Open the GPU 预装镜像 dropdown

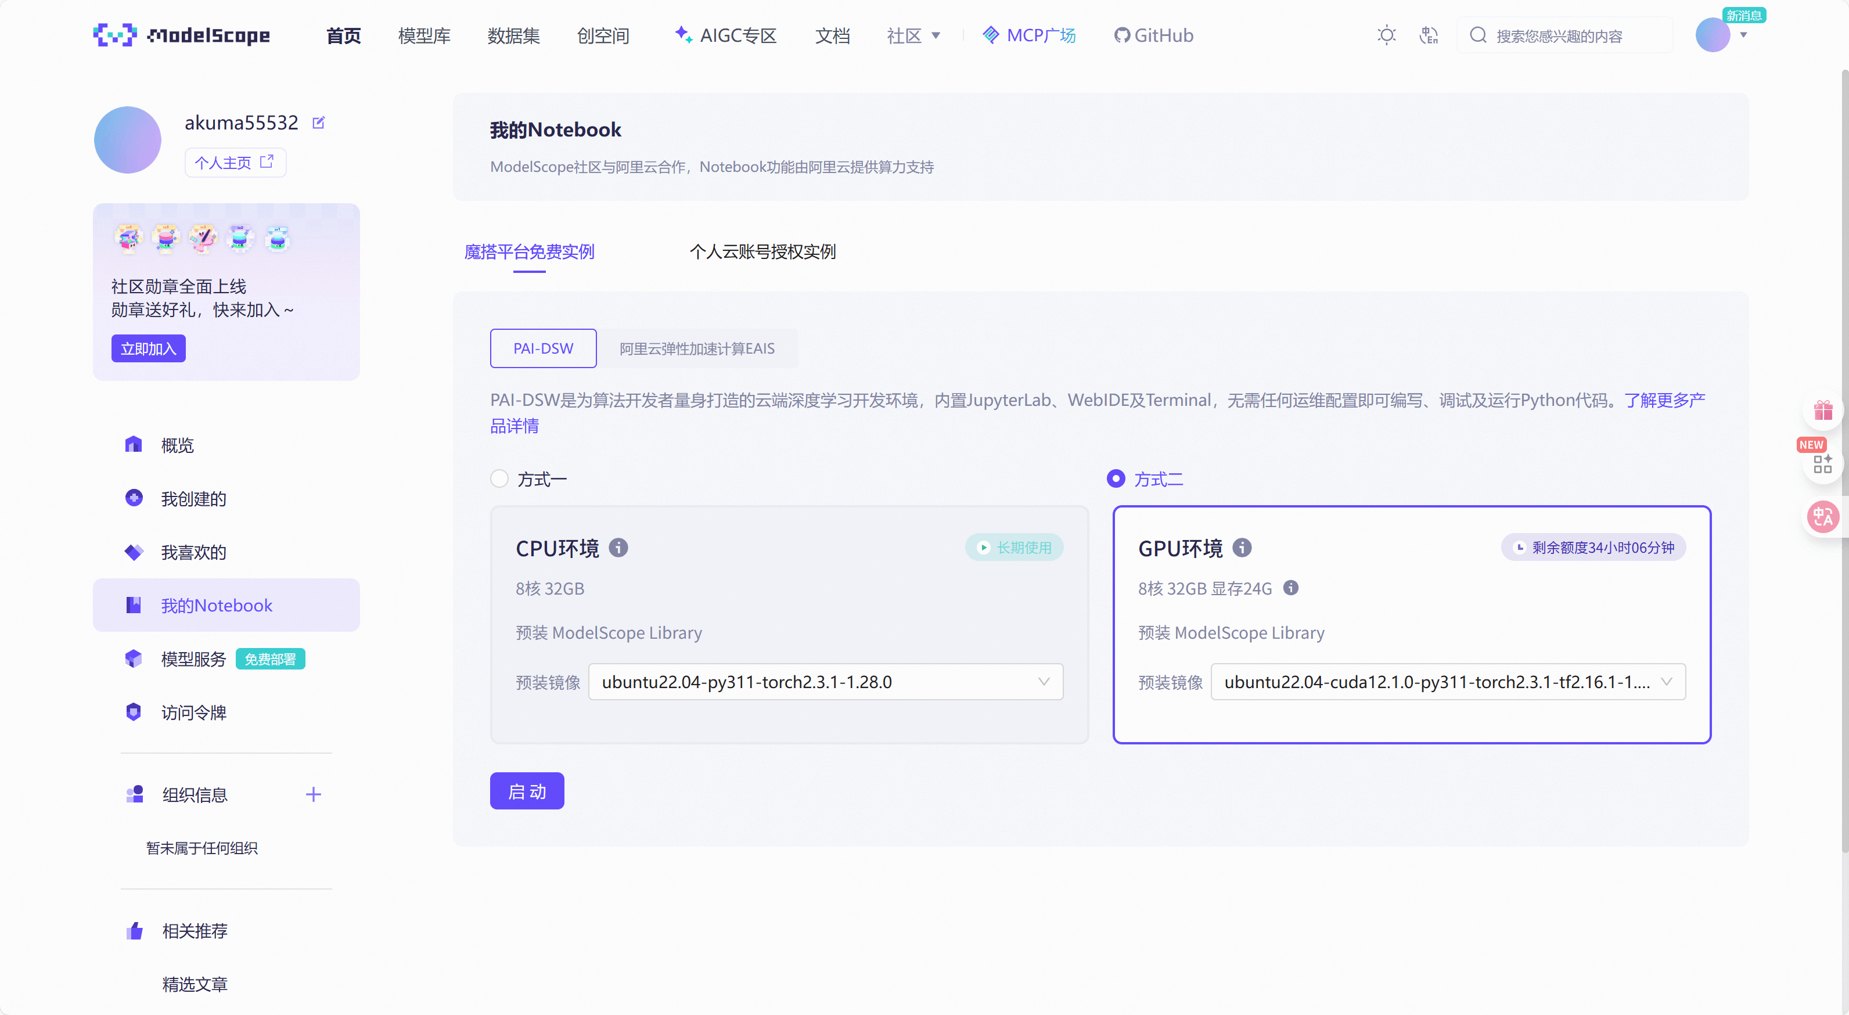click(x=1448, y=682)
